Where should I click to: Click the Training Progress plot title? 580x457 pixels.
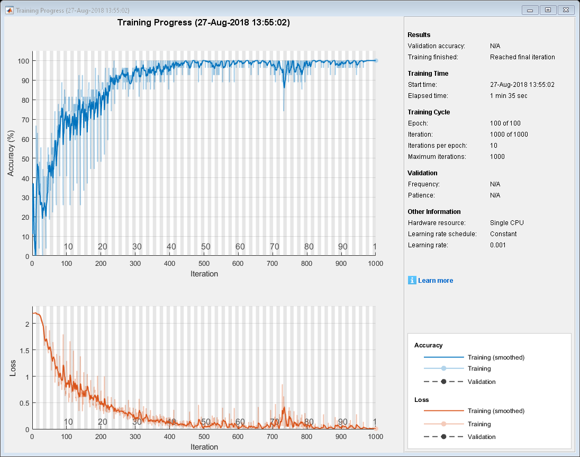click(203, 23)
